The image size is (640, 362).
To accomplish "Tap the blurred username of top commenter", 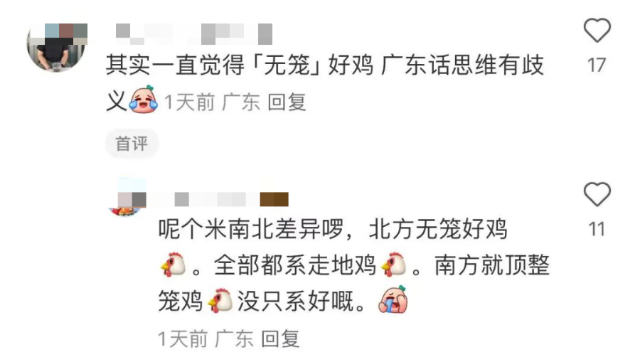I will click(194, 34).
